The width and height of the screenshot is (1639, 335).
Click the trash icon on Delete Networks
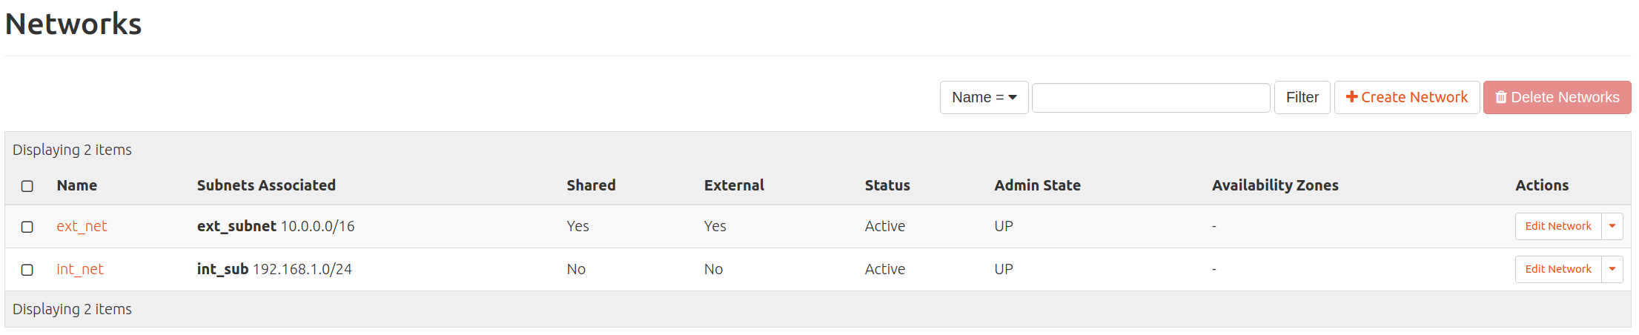coord(1501,98)
